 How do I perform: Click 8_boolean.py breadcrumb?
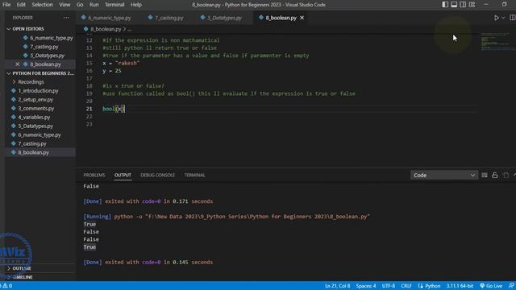click(106, 29)
